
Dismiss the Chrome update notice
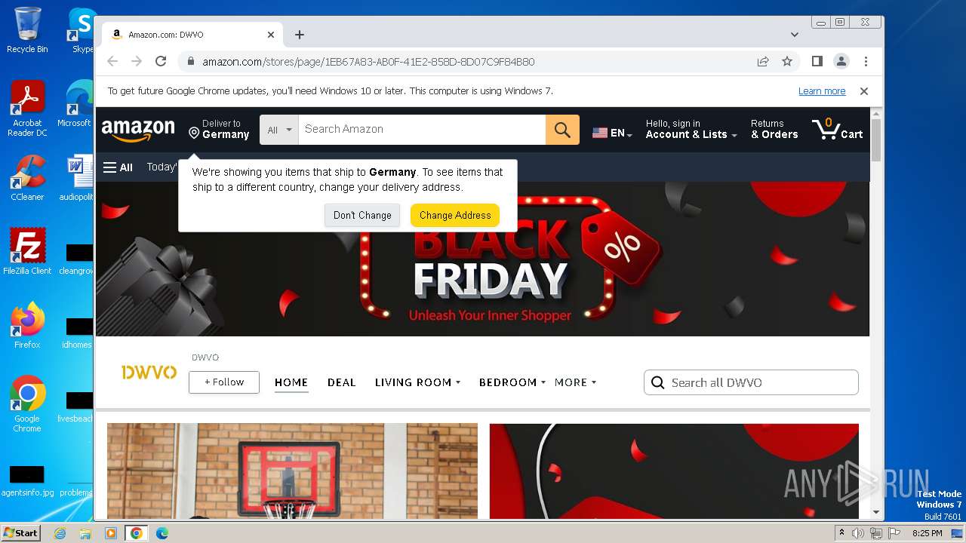tap(864, 91)
